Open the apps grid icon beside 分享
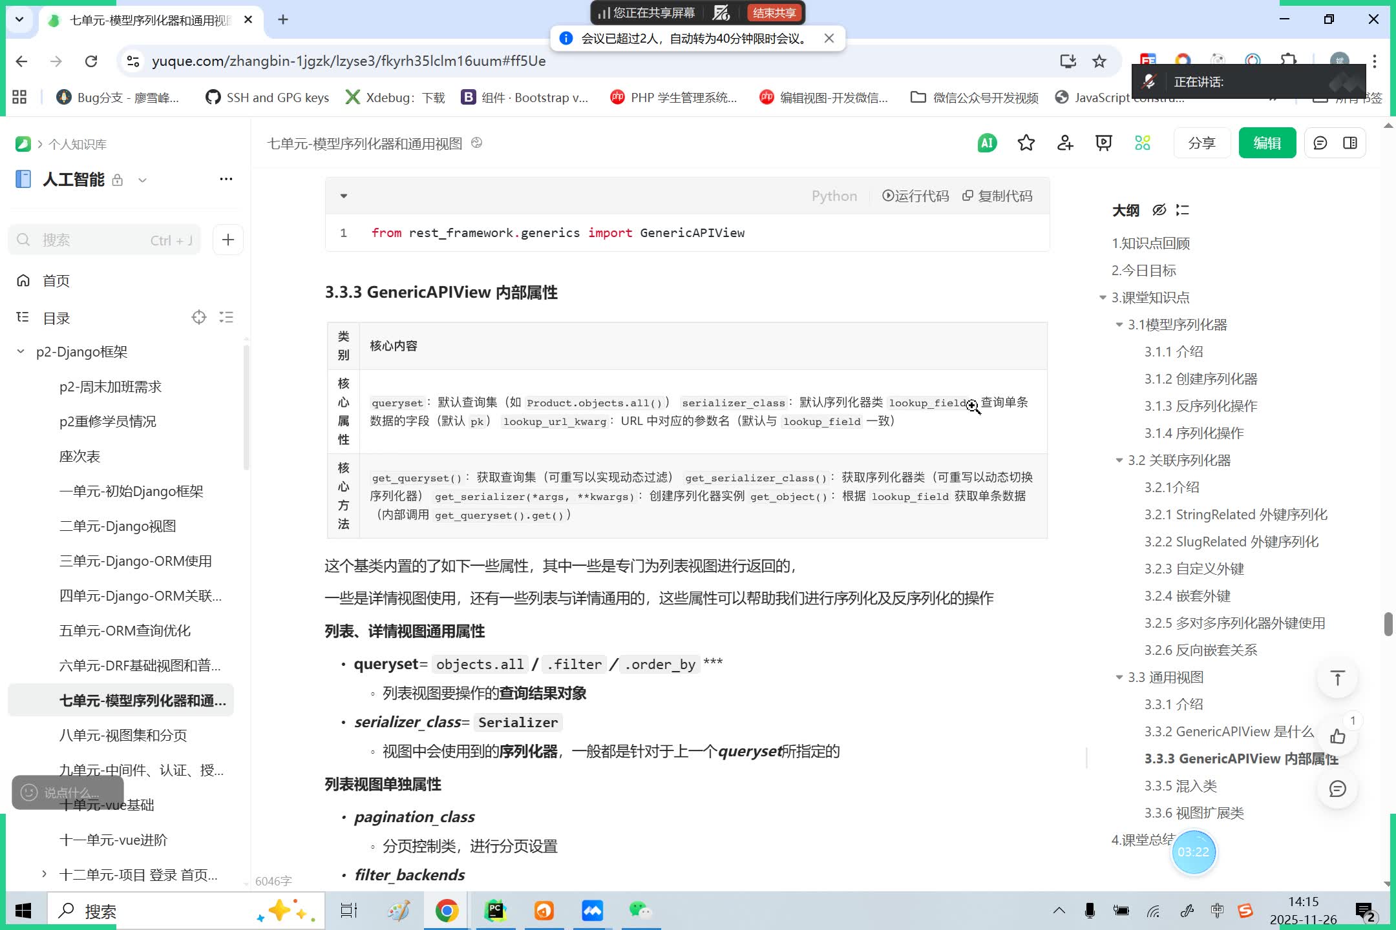 tap(1142, 143)
